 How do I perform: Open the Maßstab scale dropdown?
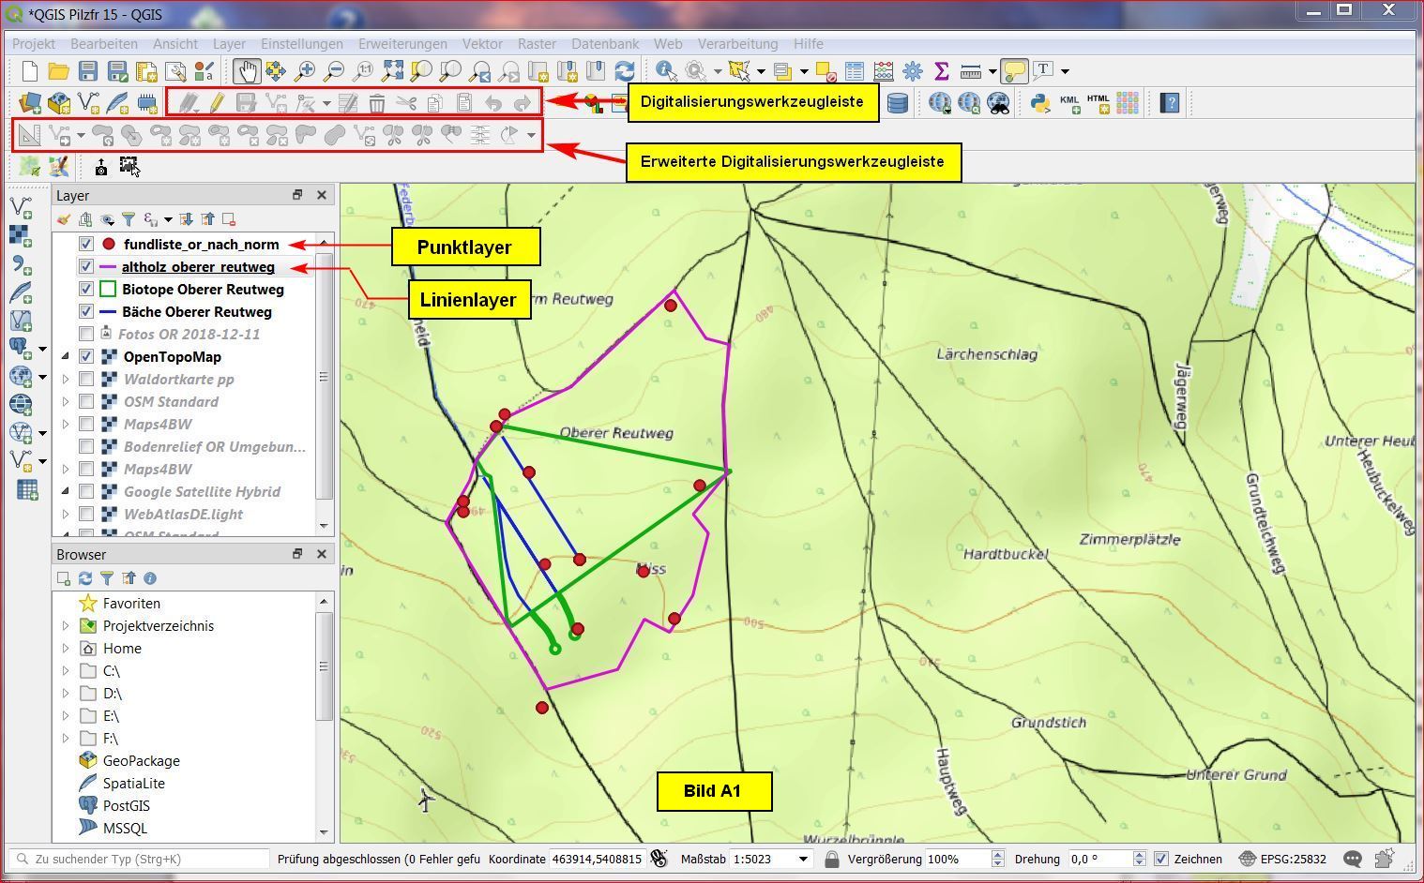pyautogui.click(x=803, y=859)
